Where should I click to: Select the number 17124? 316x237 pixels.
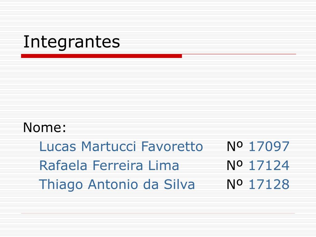[269, 165]
